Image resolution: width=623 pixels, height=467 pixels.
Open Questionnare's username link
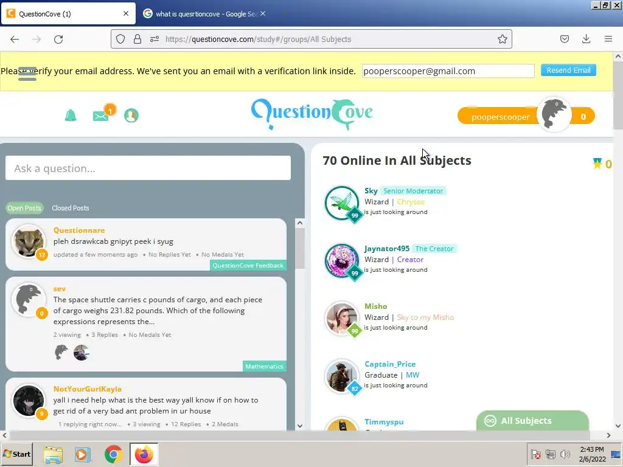click(79, 230)
